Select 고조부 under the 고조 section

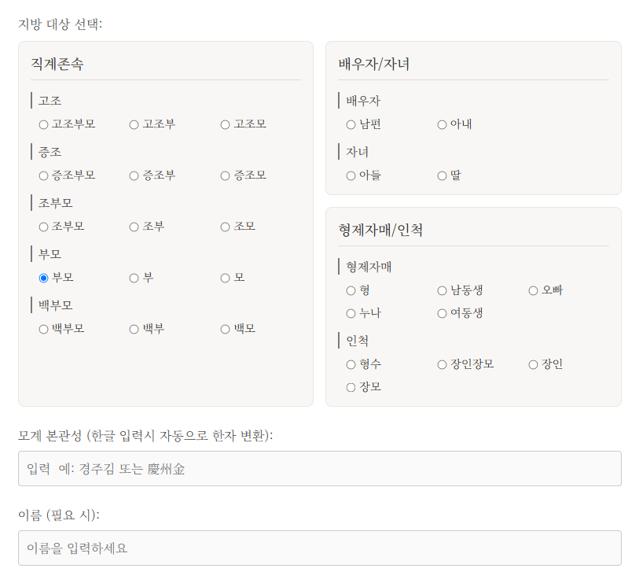click(x=134, y=124)
